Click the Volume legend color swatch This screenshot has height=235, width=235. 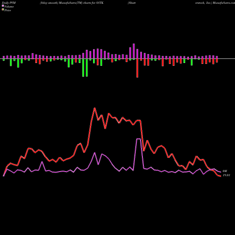click(x=3, y=6)
